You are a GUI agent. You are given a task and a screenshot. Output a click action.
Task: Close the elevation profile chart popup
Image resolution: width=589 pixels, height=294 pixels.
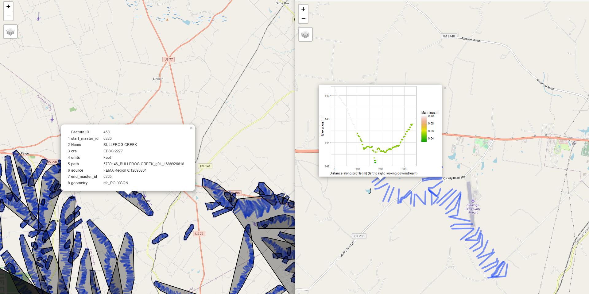coord(445,88)
